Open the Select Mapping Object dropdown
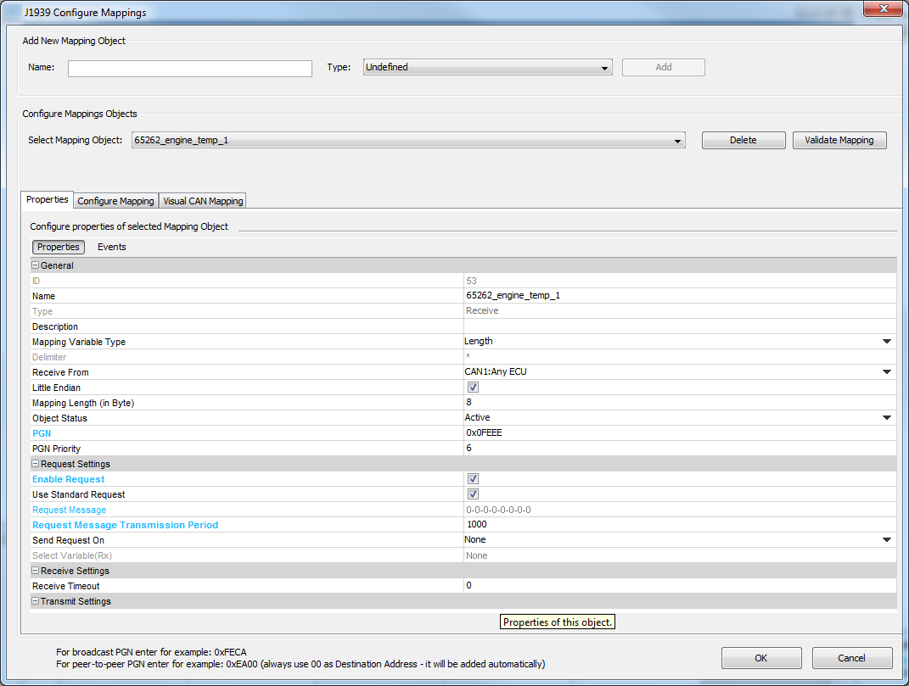Screen dimensions: 909x686 (x=676, y=141)
